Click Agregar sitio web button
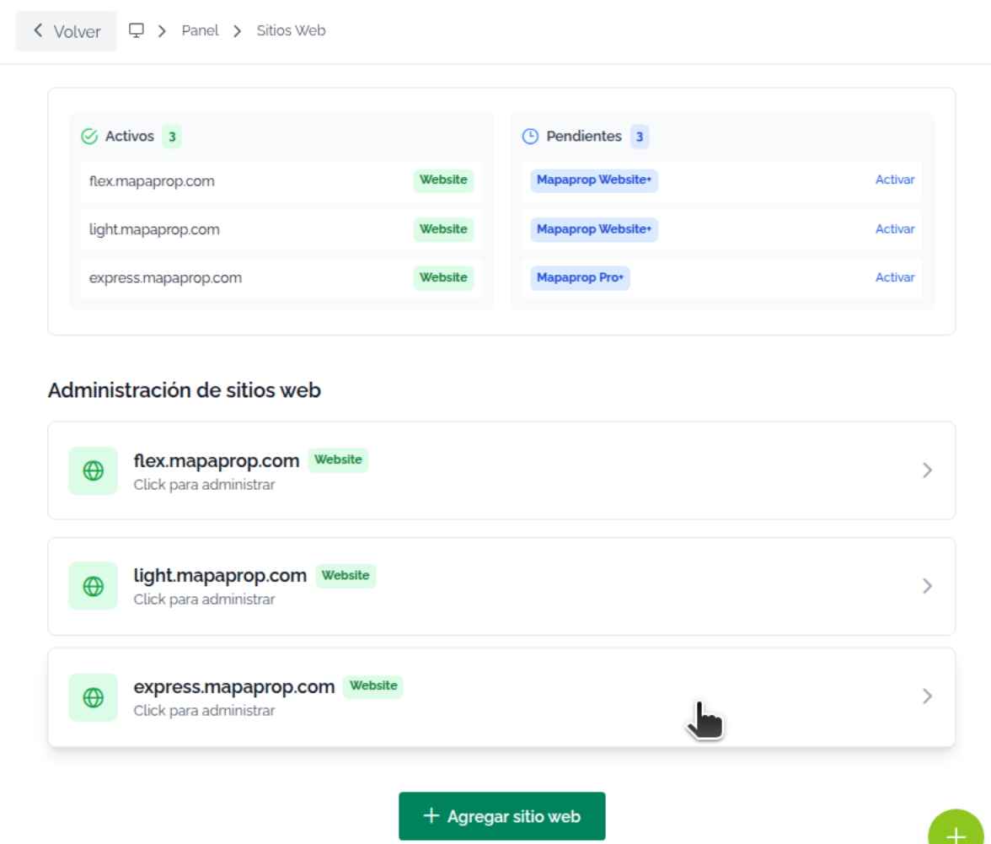This screenshot has width=991, height=844. click(502, 816)
